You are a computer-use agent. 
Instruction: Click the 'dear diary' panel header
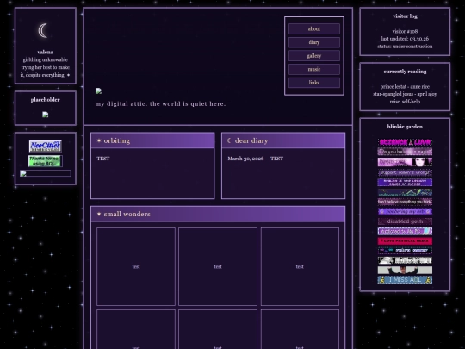pyautogui.click(x=283, y=140)
